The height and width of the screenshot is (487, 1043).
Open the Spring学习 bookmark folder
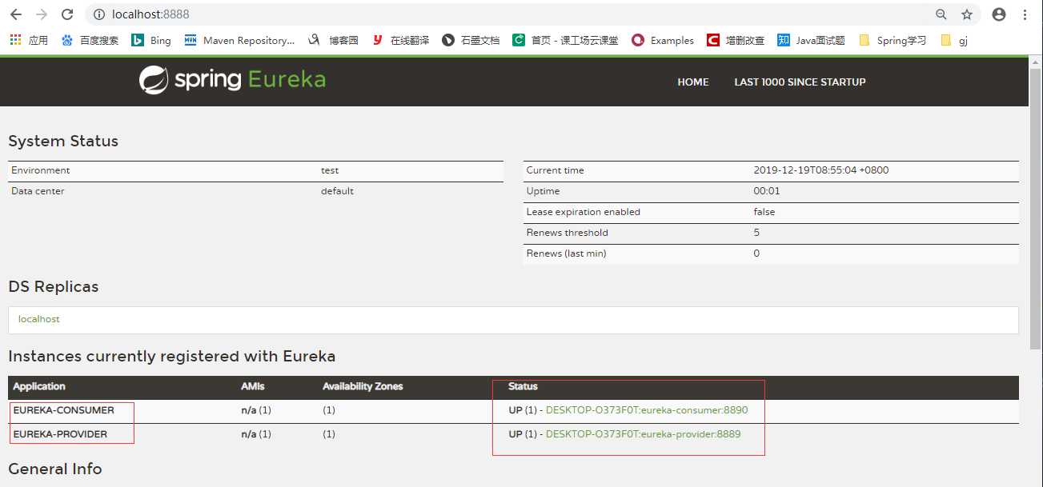click(x=893, y=40)
